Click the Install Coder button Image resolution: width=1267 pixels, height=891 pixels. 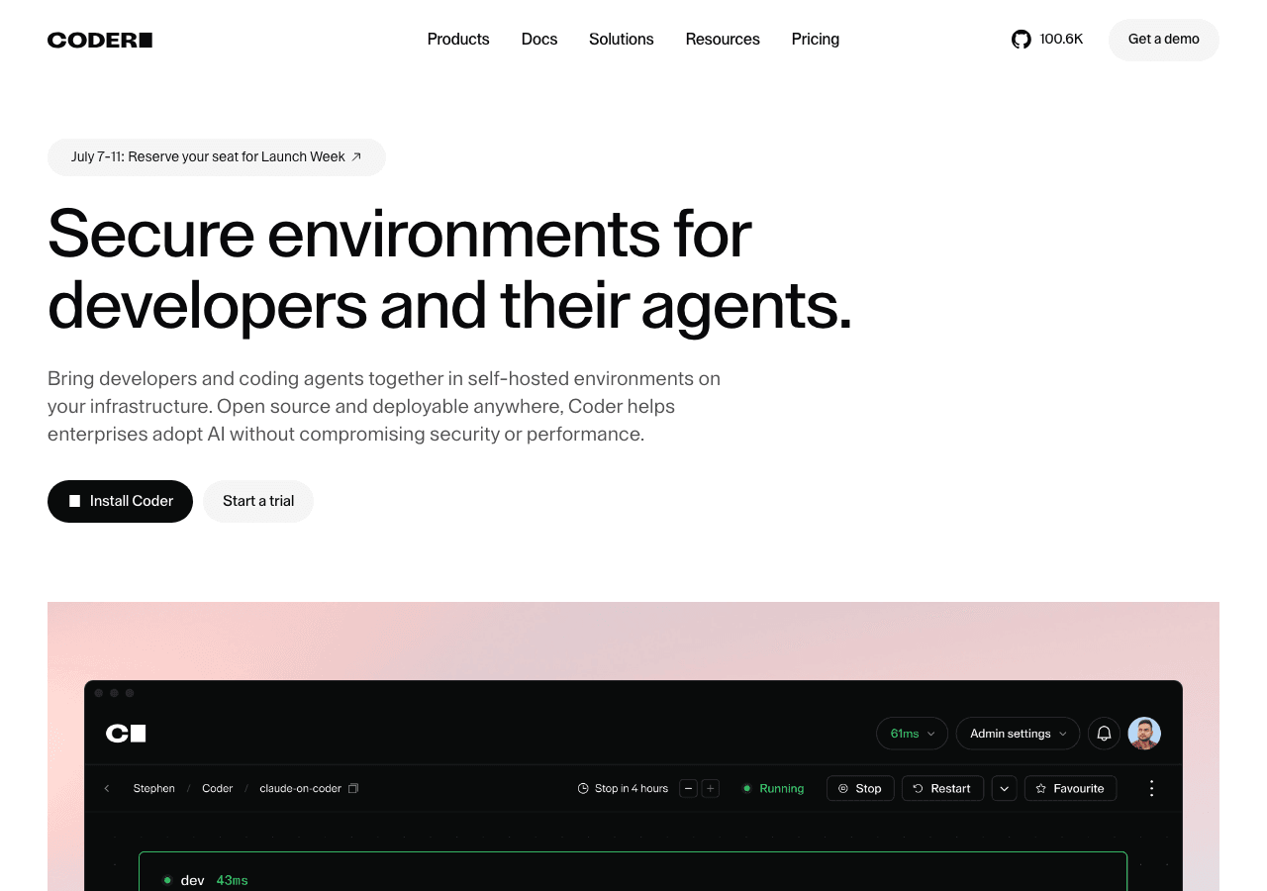[120, 501]
